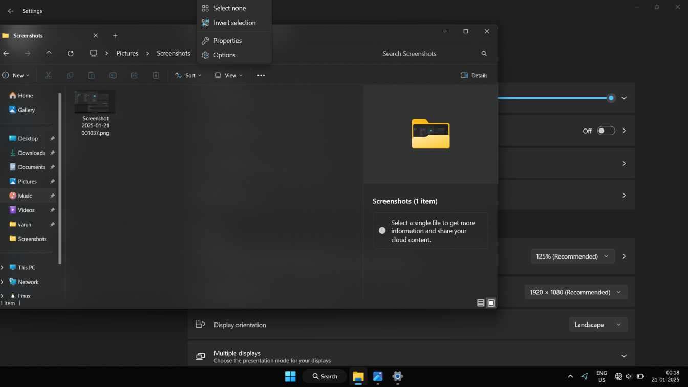Open the Landscape orientation dropdown
This screenshot has height=387, width=688.
(x=598, y=325)
